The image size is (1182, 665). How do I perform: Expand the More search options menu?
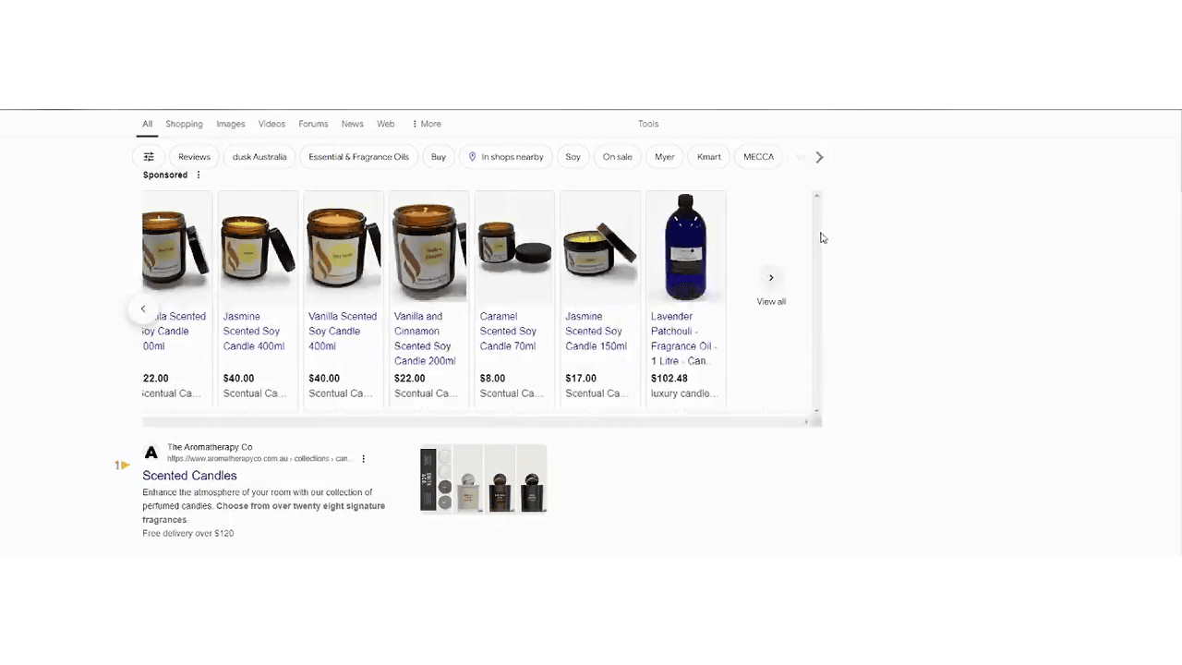(x=426, y=124)
